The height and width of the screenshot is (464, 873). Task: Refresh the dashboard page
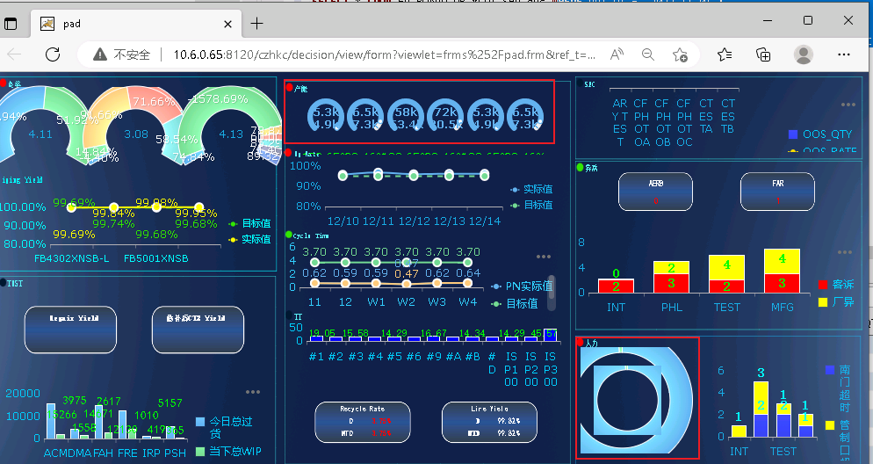(53, 54)
